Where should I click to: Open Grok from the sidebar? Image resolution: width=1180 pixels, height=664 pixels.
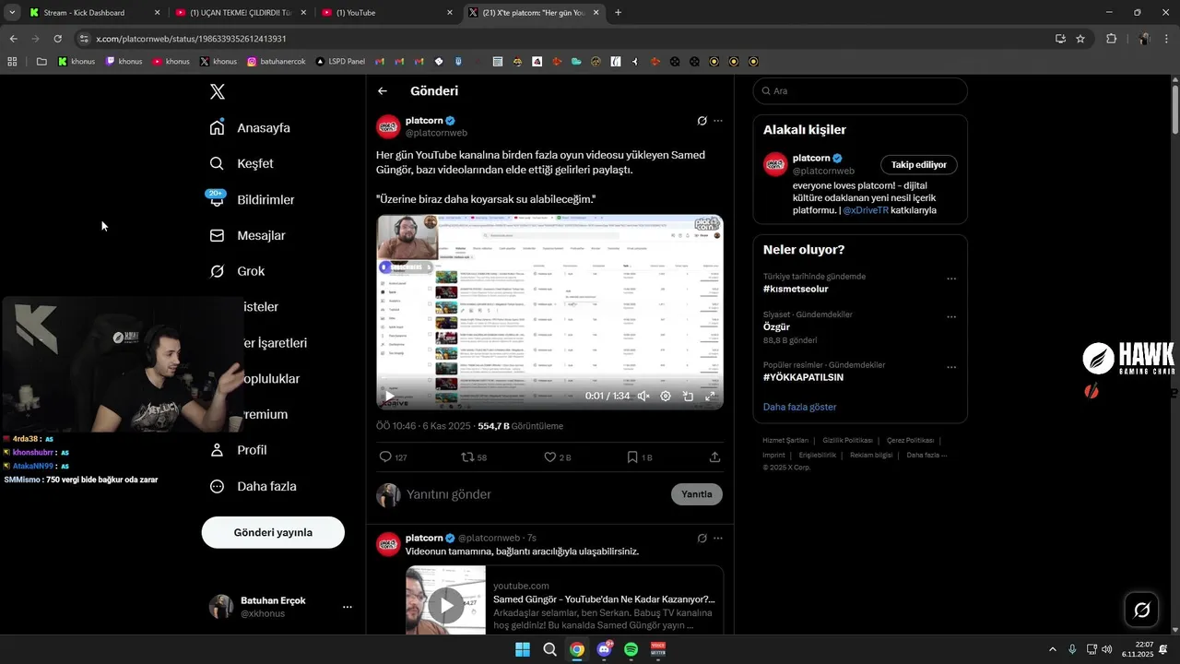pyautogui.click(x=237, y=271)
